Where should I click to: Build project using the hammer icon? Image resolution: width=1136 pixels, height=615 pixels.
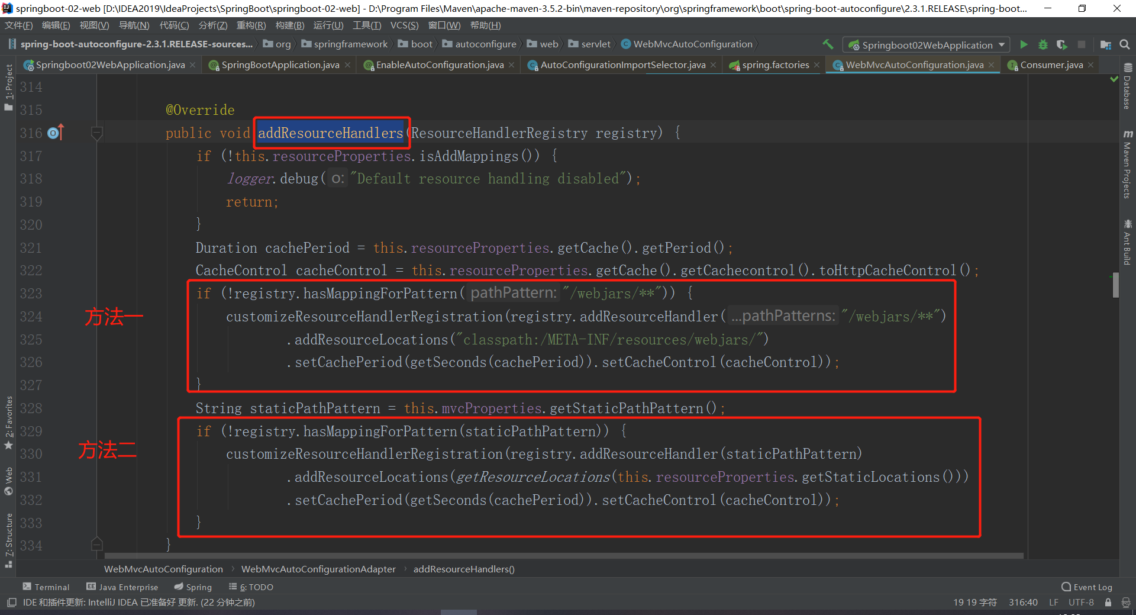(828, 44)
